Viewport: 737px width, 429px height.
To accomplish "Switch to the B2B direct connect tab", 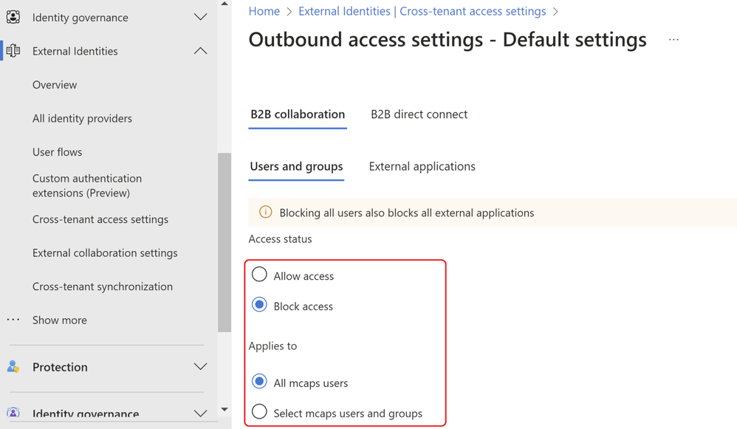I will 419,114.
